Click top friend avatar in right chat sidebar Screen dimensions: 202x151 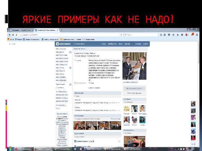(193, 104)
